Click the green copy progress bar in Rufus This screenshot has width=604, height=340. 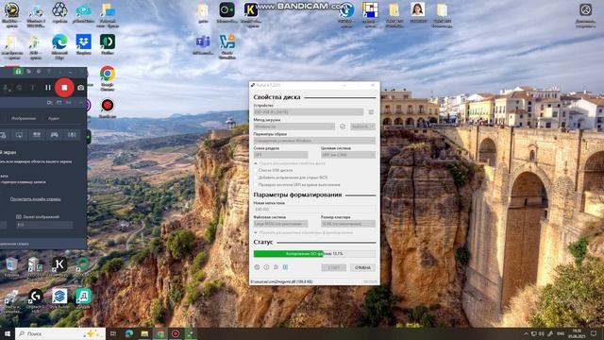314,254
